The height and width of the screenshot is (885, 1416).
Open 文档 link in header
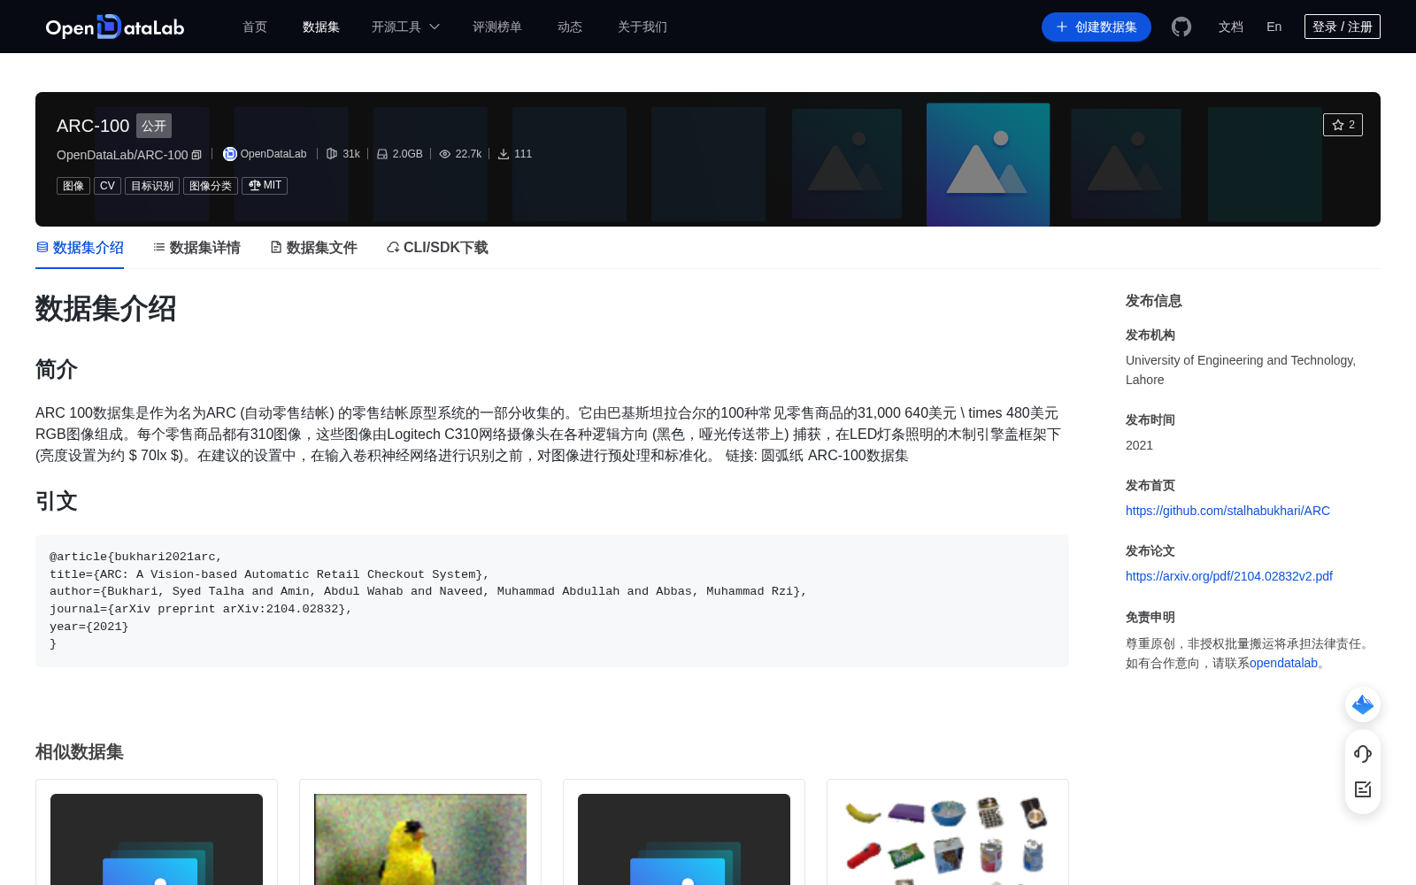[x=1231, y=27]
